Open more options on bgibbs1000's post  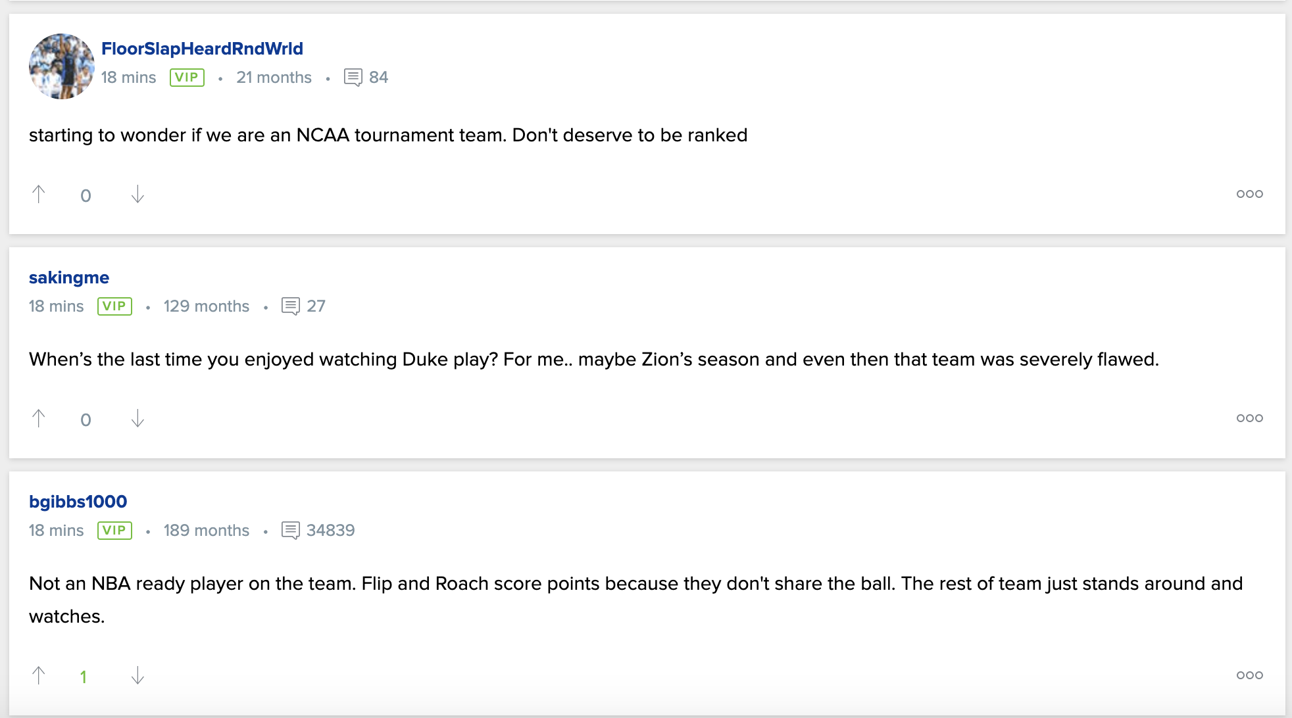click(1249, 675)
